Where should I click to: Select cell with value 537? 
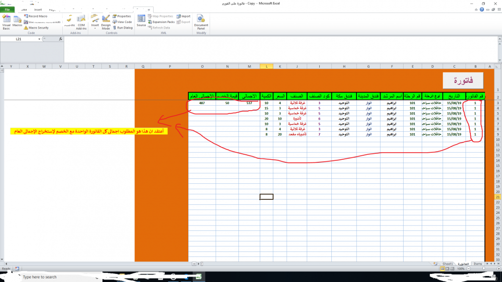(x=249, y=103)
